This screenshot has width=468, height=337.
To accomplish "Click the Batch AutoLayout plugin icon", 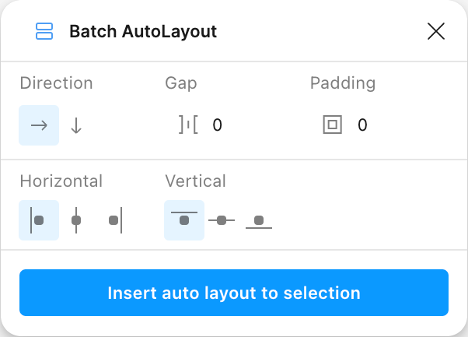I will tap(44, 31).
